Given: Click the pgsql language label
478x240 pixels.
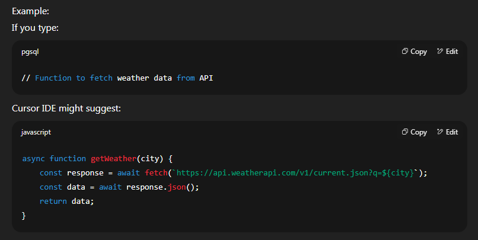Looking at the screenshot, I should coord(30,52).
